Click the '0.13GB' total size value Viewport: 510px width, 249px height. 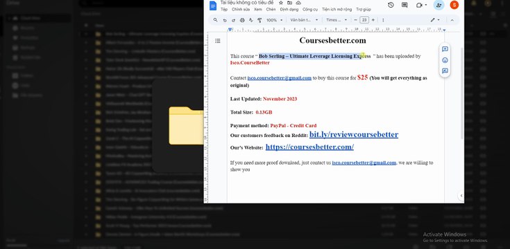pyautogui.click(x=264, y=112)
